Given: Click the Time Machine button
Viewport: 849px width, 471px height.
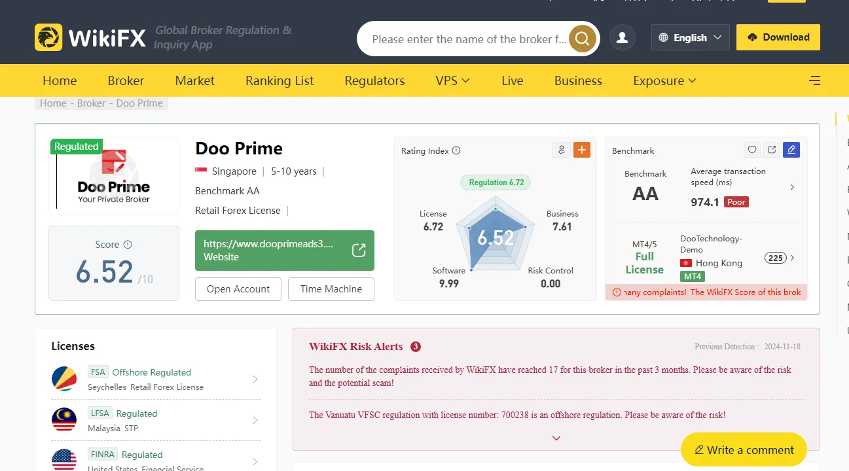Looking at the screenshot, I should pyautogui.click(x=331, y=289).
